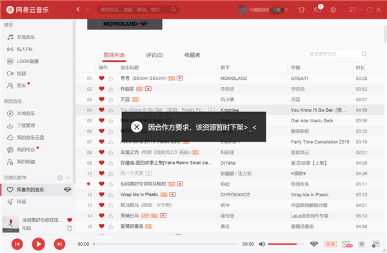Go back with the navigation arrow

[78, 10]
